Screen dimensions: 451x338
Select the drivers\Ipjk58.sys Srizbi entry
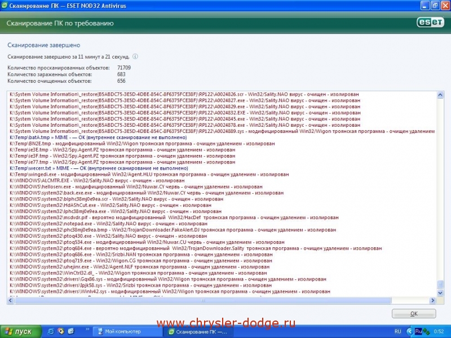coord(140,286)
